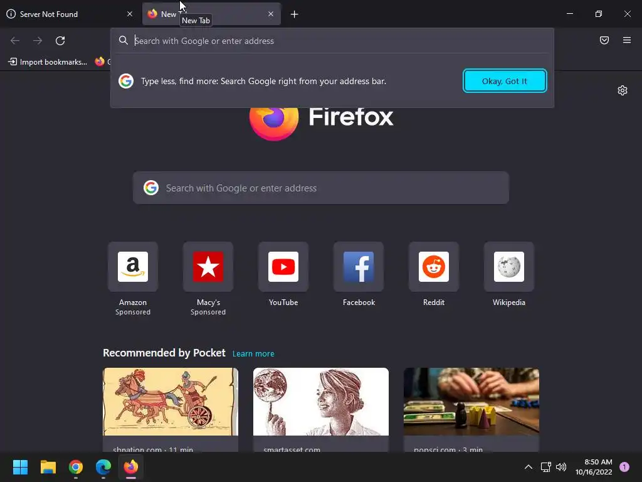
Task: Open the Save to Pocket button
Action: tap(604, 40)
